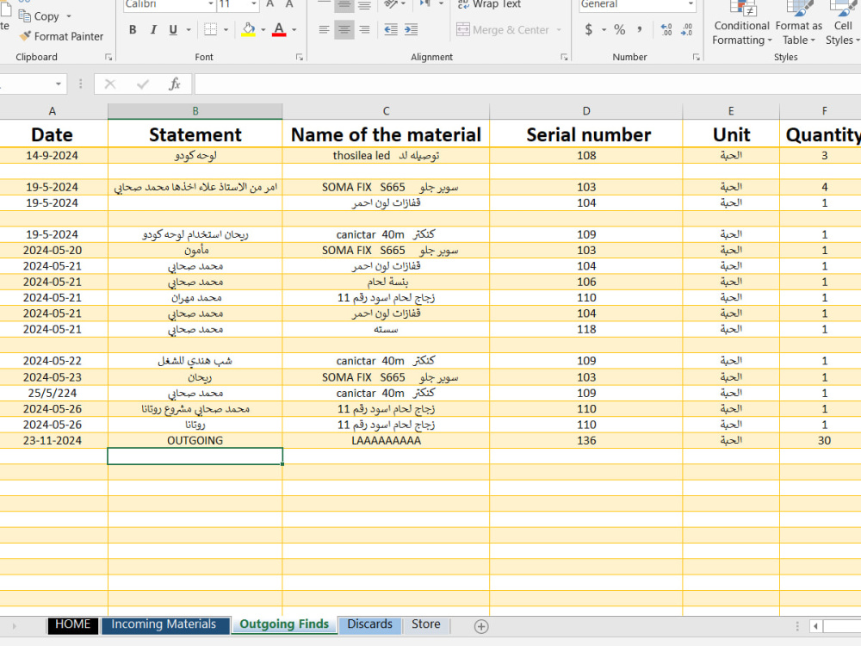This screenshot has height=646, width=861.
Task: Decrease Decimal places
Action: point(686,29)
